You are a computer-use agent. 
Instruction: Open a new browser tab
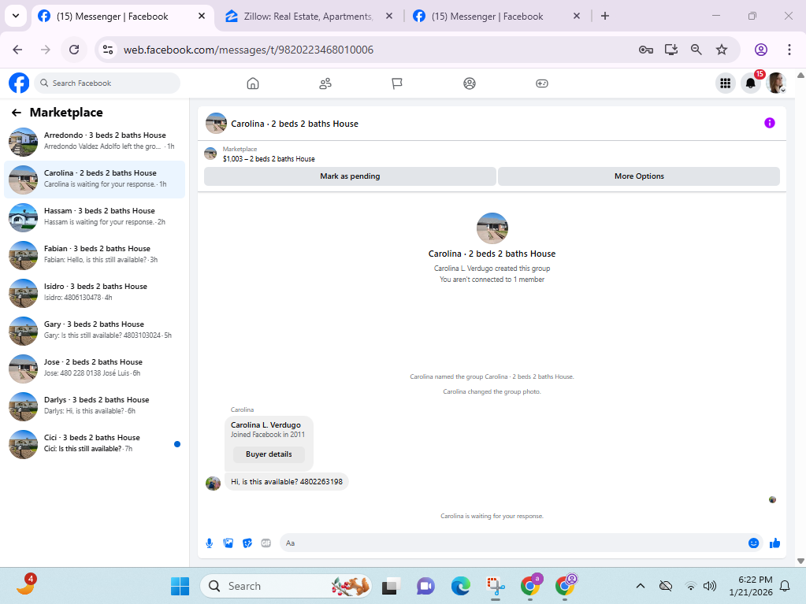tap(604, 17)
